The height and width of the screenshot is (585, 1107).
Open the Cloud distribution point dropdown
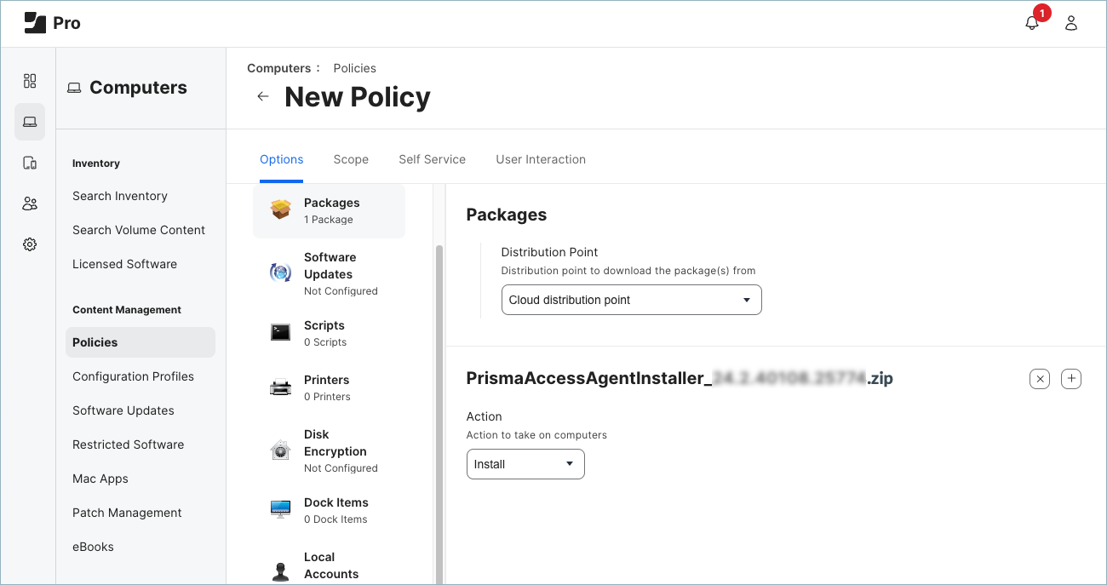pos(631,300)
